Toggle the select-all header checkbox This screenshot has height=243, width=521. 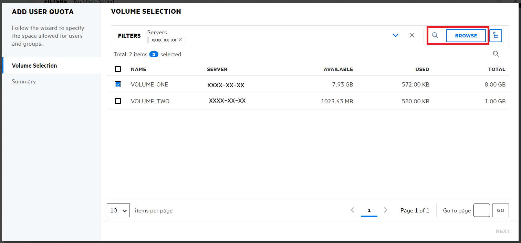click(x=118, y=69)
